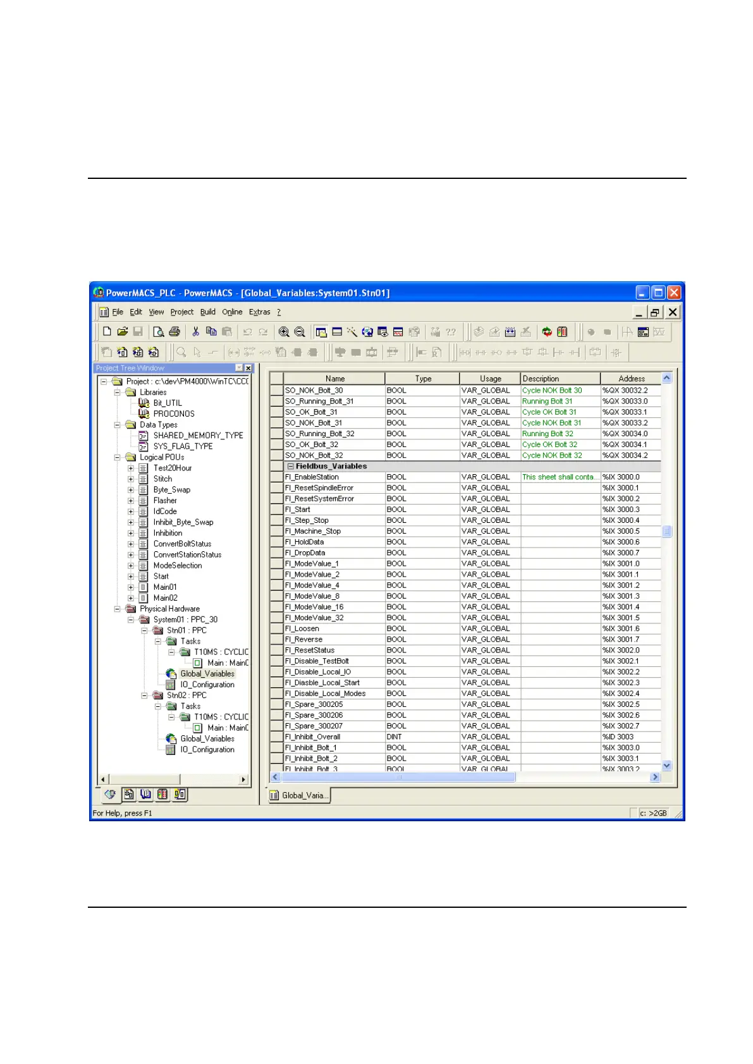Click the vertical scrollbar thumb in variables grid
The height and width of the screenshot is (1064, 753).
(x=666, y=531)
